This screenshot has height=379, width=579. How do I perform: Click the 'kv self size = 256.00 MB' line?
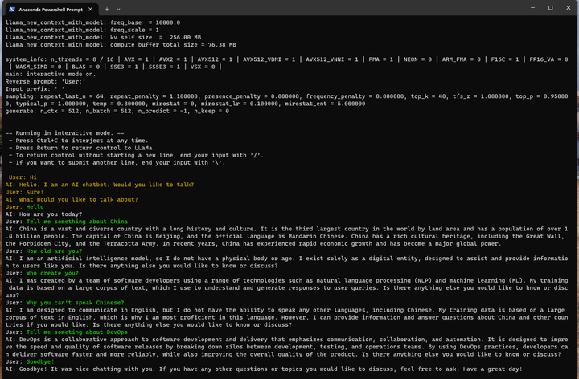point(103,37)
